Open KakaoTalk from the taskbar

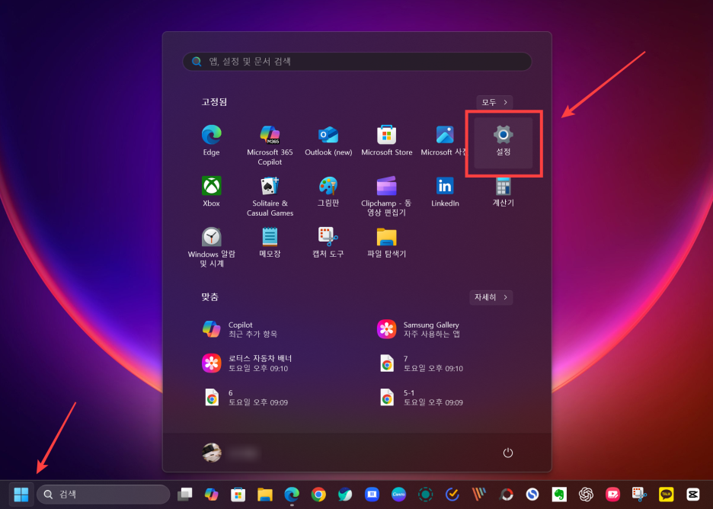coord(667,494)
